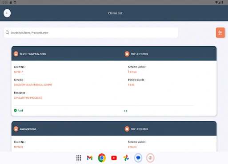The width and height of the screenshot is (228, 164).
Task: Click Scheme Liable amount R 572.40
Action: pyautogui.click(x=132, y=72)
